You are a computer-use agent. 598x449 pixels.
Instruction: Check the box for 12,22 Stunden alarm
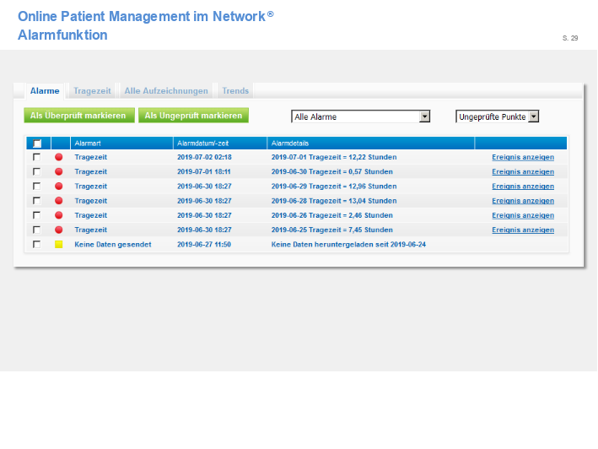(x=36, y=157)
